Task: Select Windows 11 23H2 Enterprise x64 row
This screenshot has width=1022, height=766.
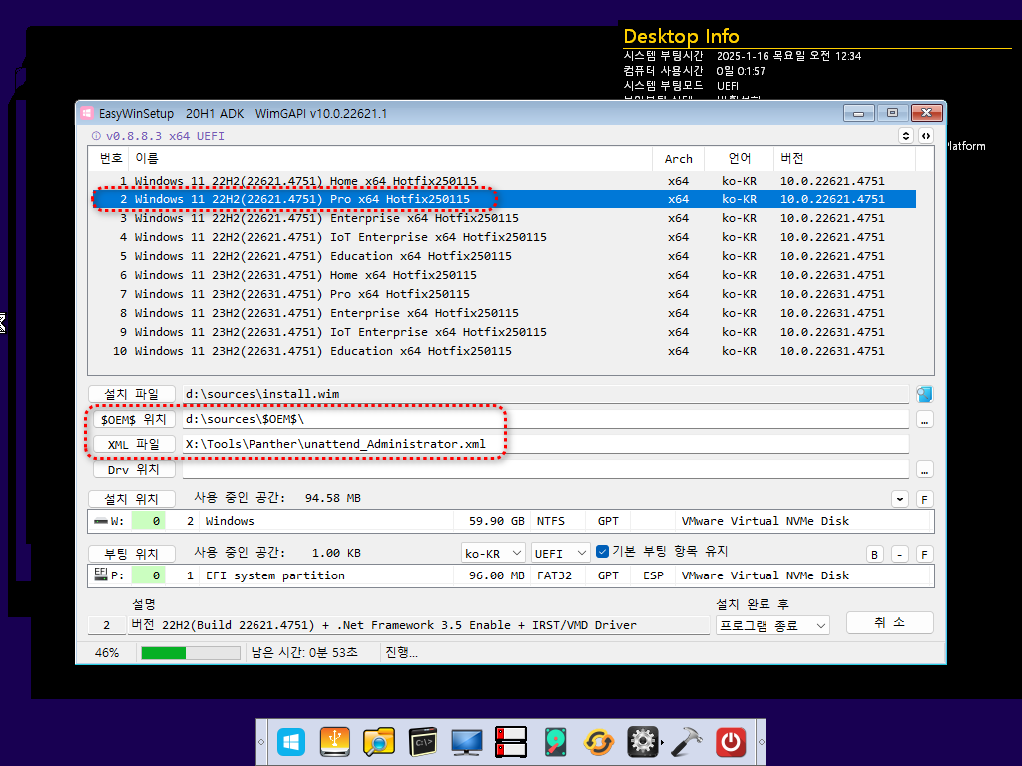Action: tap(502, 312)
